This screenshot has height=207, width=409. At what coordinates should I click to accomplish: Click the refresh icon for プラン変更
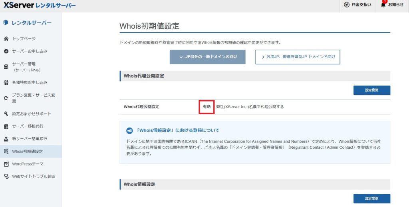click(6, 98)
